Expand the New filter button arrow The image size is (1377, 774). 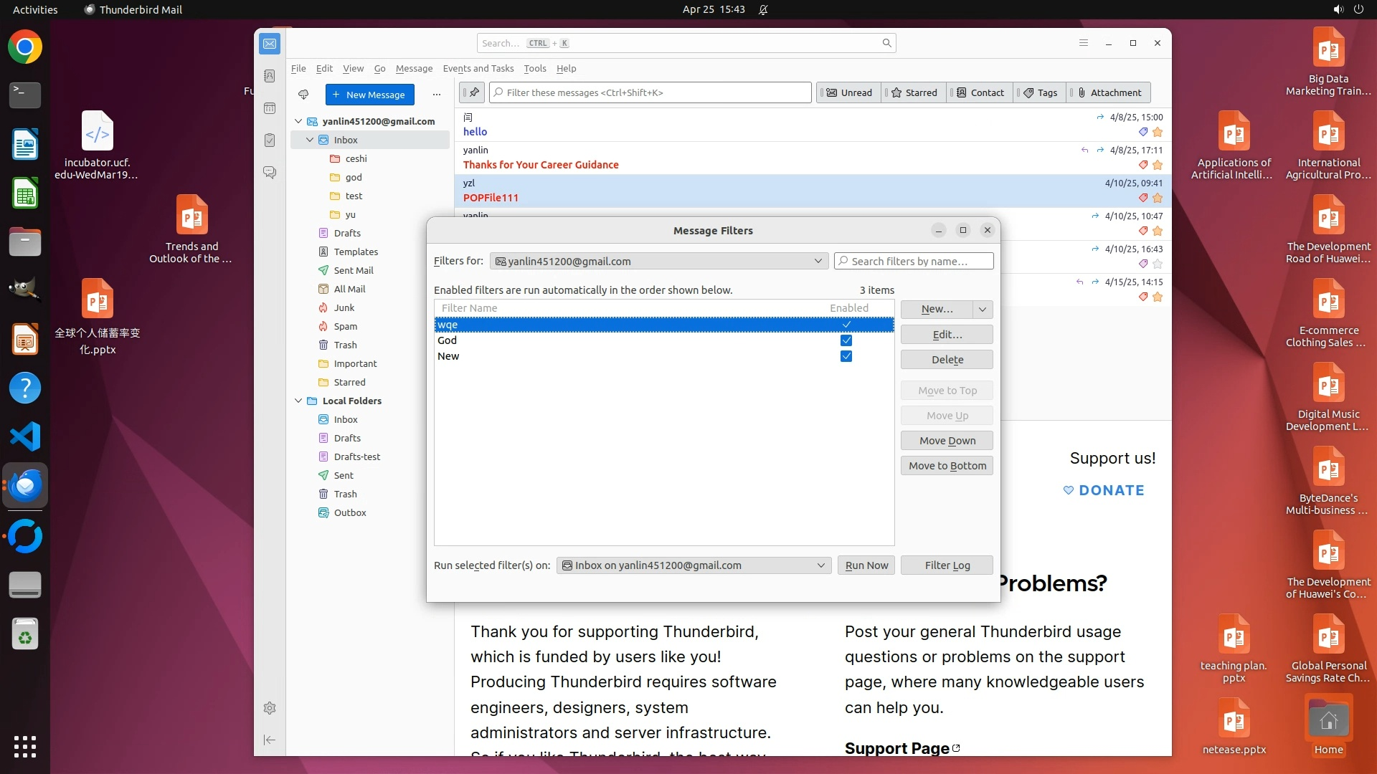point(983,309)
